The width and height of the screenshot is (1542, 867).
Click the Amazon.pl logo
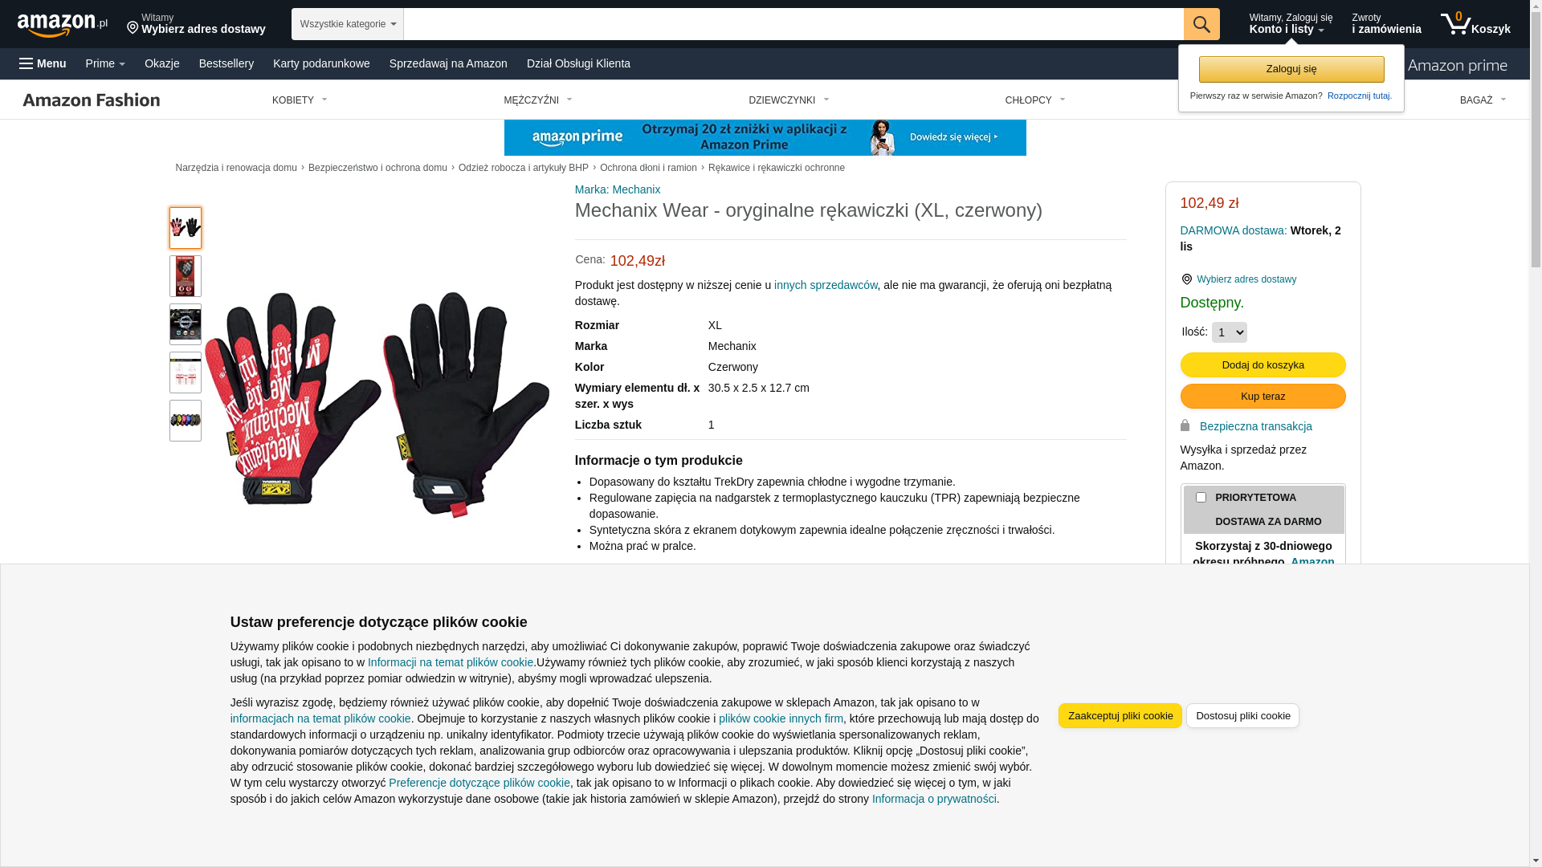point(63,25)
